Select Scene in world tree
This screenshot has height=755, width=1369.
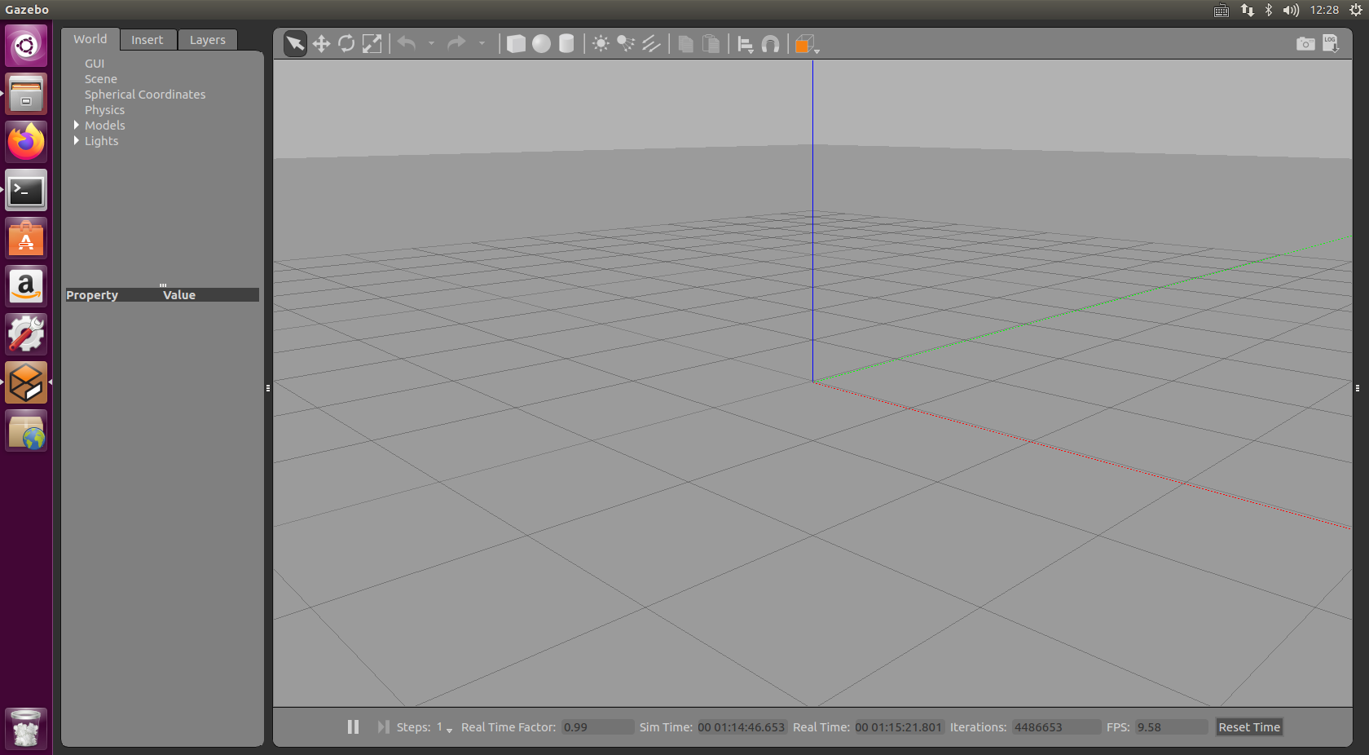[x=101, y=79]
